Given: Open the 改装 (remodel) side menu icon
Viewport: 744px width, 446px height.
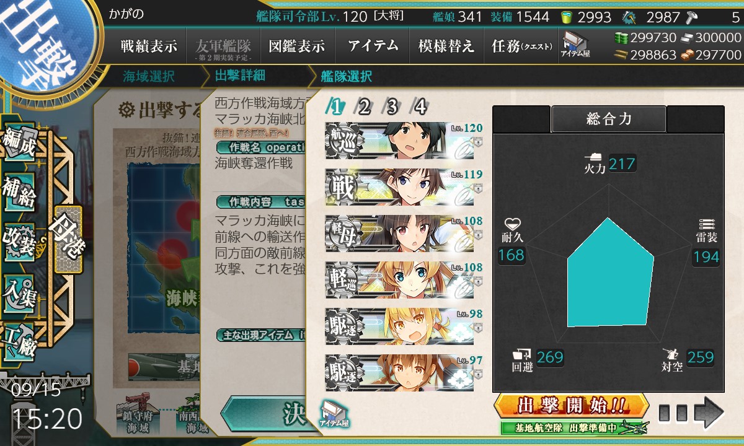Looking at the screenshot, I should [x=20, y=242].
